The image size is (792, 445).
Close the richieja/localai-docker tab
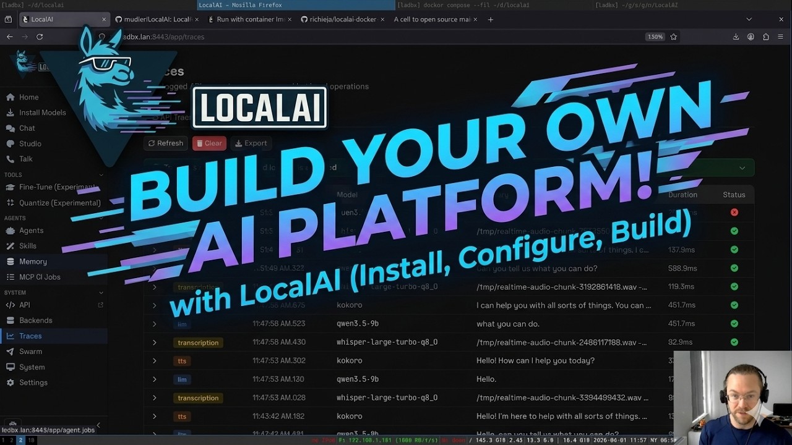(382, 19)
